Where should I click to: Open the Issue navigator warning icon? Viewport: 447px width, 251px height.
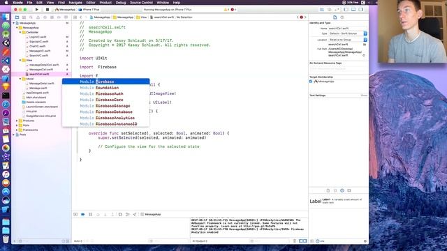tap(38, 17)
